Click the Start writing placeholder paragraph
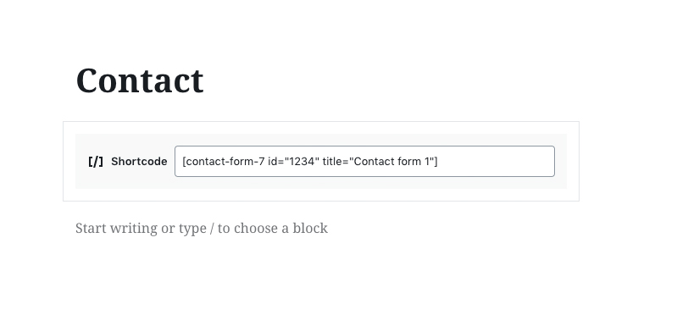 201,228
